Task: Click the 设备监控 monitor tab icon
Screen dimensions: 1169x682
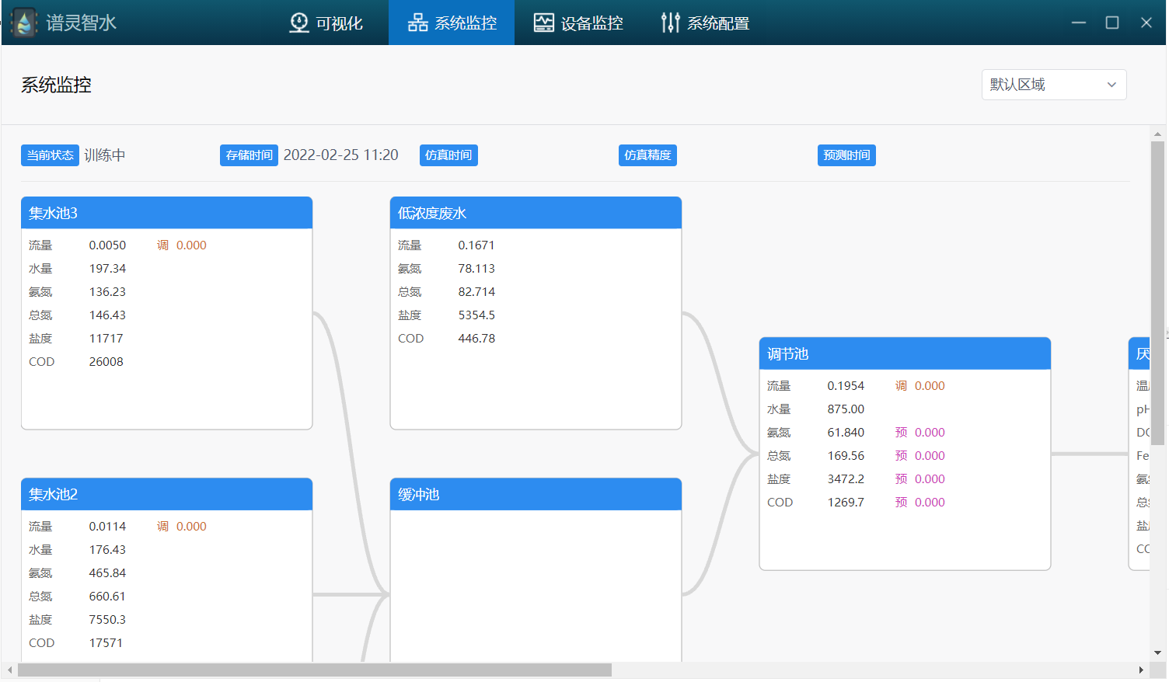Action: (x=544, y=23)
